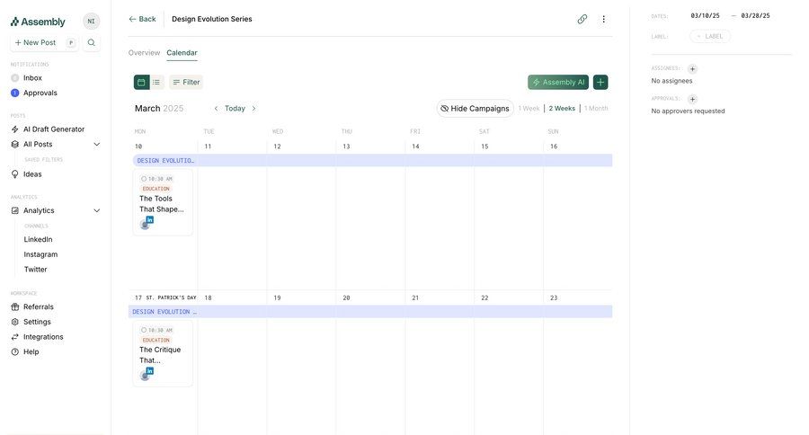Screen dimensions: 809x435
Task: Advance calendar with right chevron
Action: tap(253, 109)
